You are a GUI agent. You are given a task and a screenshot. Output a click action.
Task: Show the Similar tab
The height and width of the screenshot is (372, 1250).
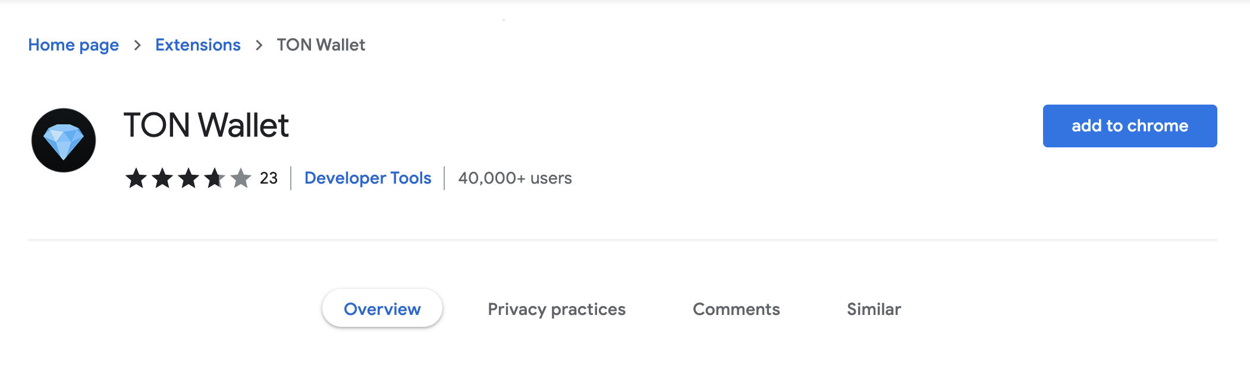click(x=874, y=309)
